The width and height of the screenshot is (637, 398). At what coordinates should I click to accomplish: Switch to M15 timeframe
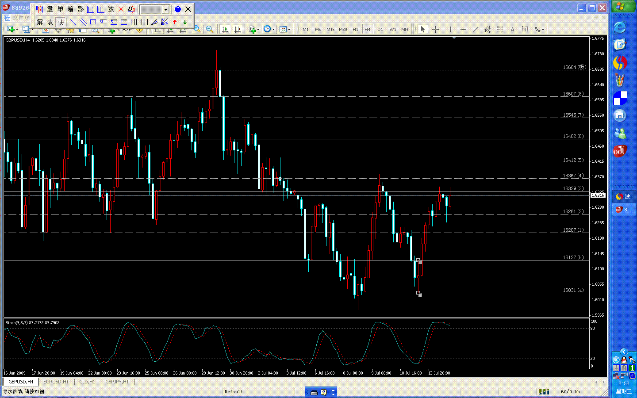330,29
